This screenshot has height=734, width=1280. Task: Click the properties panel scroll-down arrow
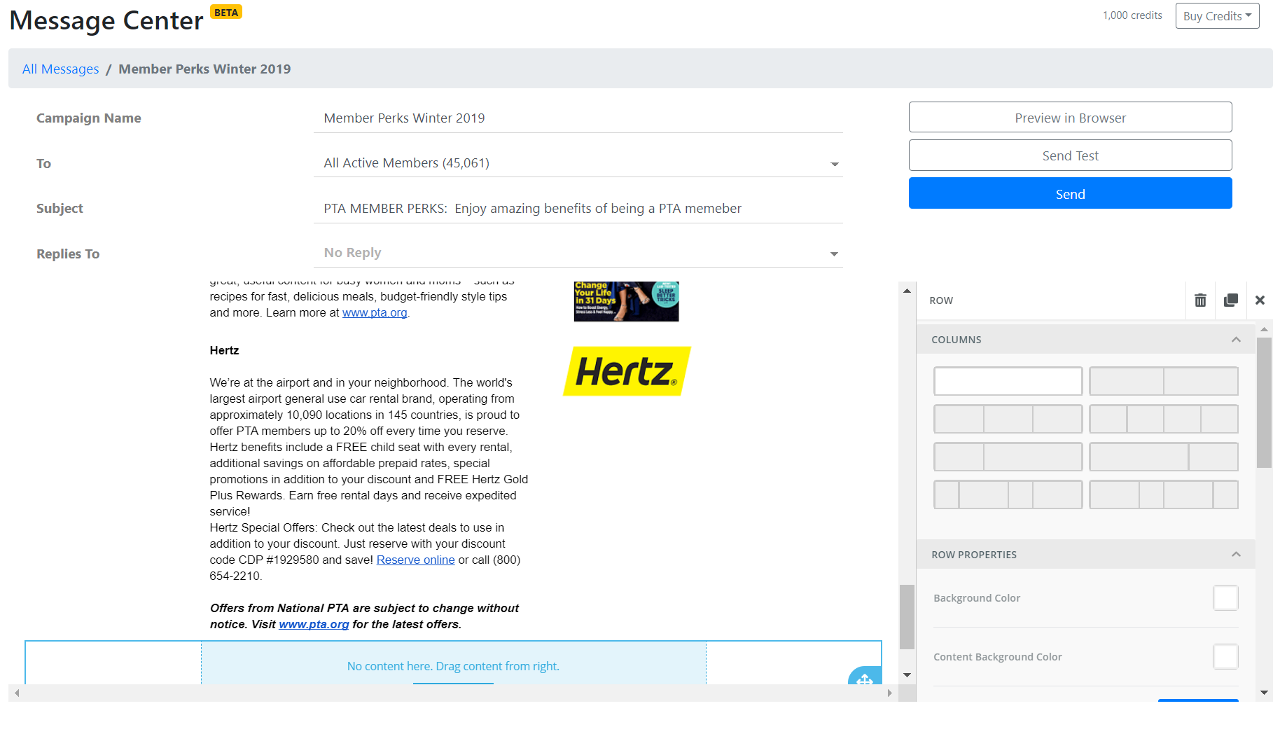(1264, 693)
